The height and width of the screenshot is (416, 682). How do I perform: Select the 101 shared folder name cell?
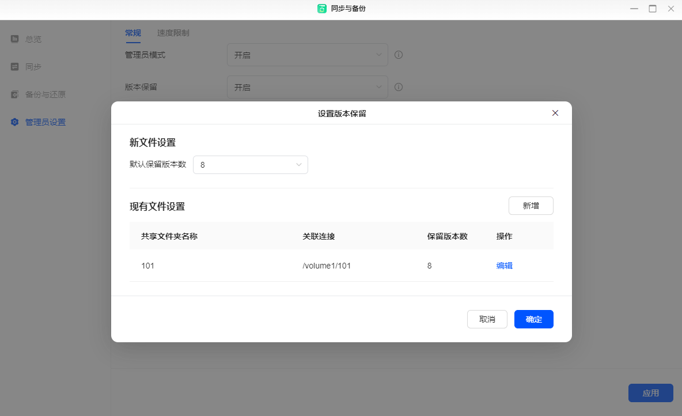(x=148, y=266)
